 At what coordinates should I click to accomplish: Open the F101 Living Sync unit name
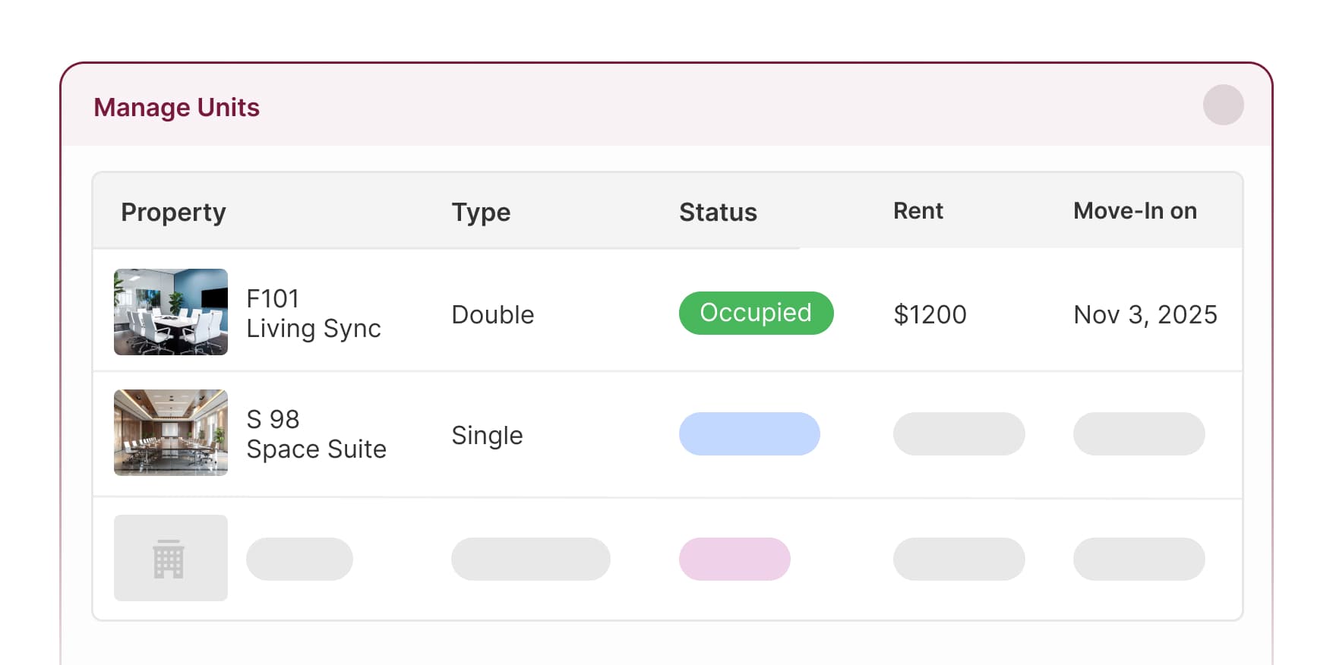tap(313, 314)
